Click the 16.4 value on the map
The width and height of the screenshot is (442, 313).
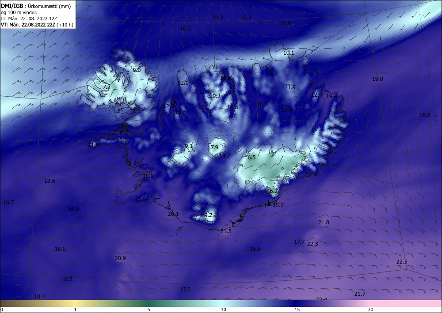click(x=262, y=105)
